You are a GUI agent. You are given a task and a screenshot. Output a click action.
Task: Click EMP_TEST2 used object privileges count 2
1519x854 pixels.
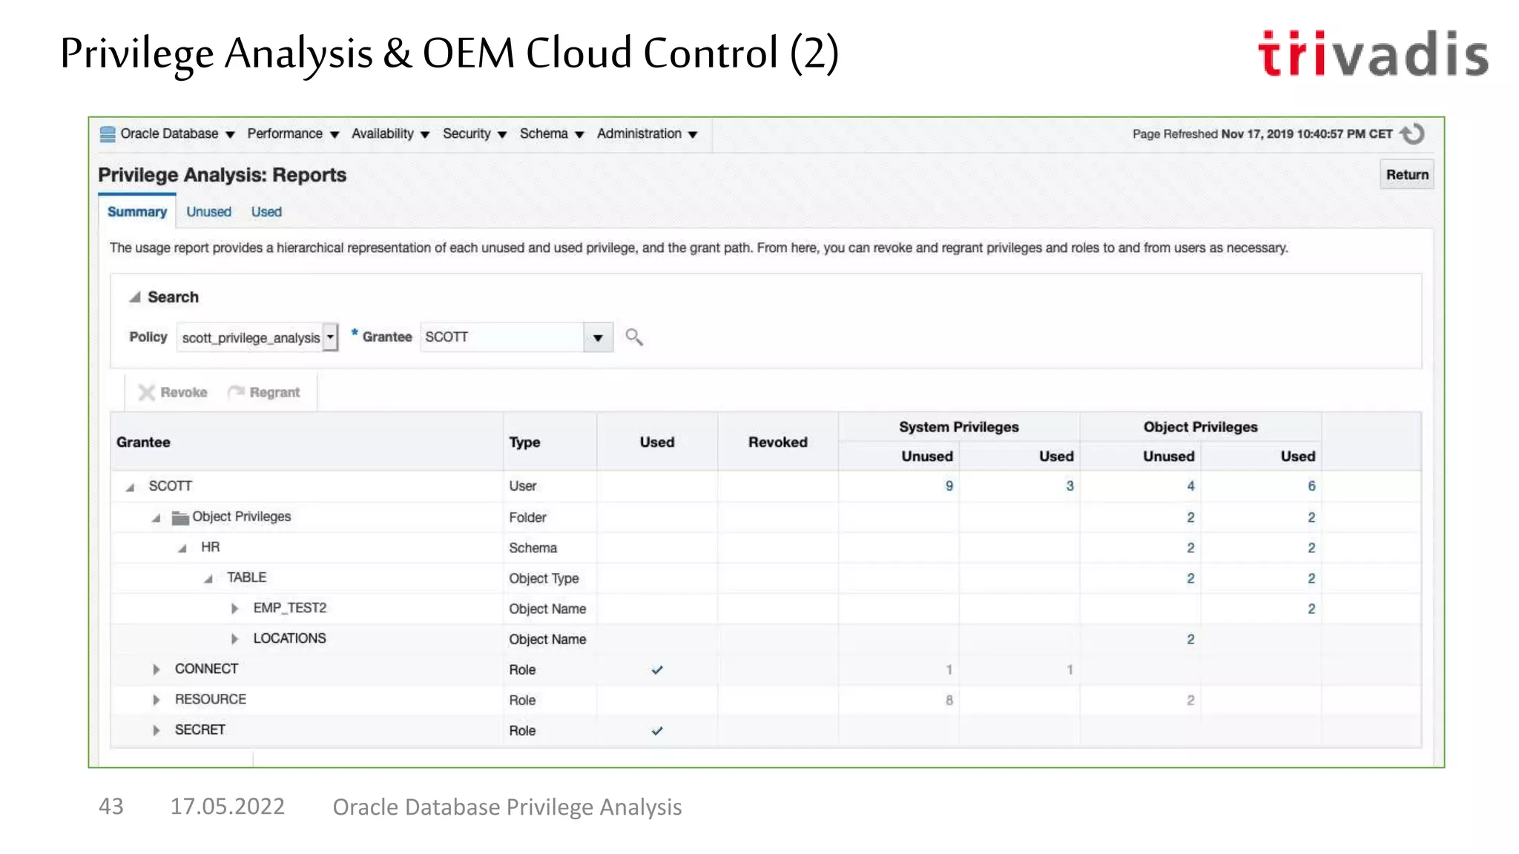click(1311, 609)
